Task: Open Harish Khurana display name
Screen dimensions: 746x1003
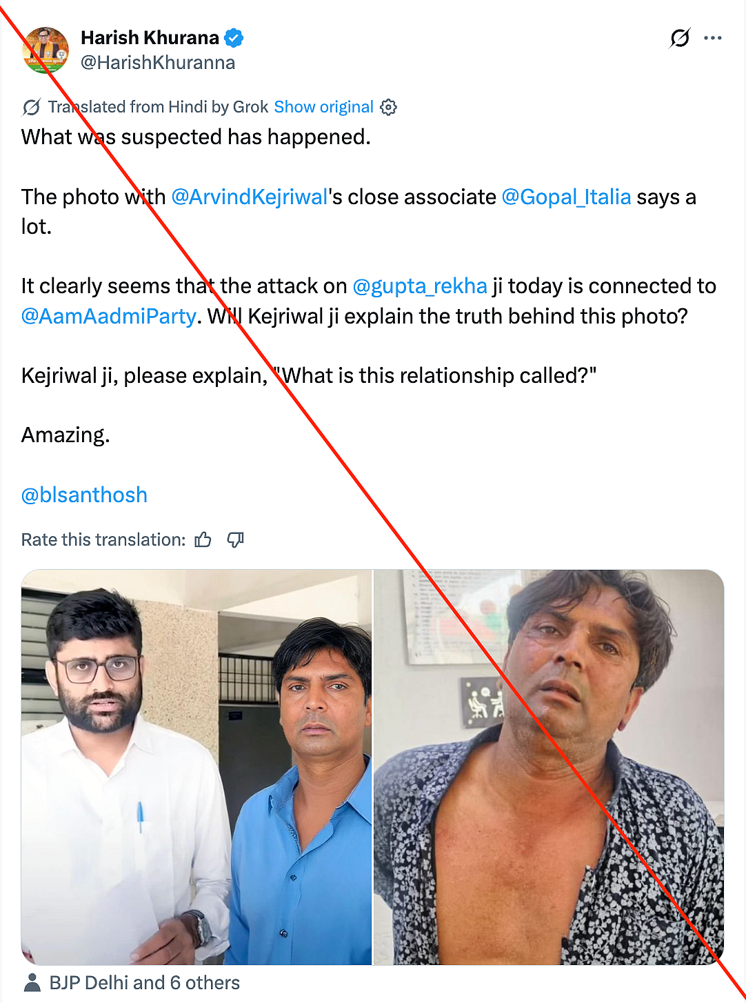Action: point(150,38)
